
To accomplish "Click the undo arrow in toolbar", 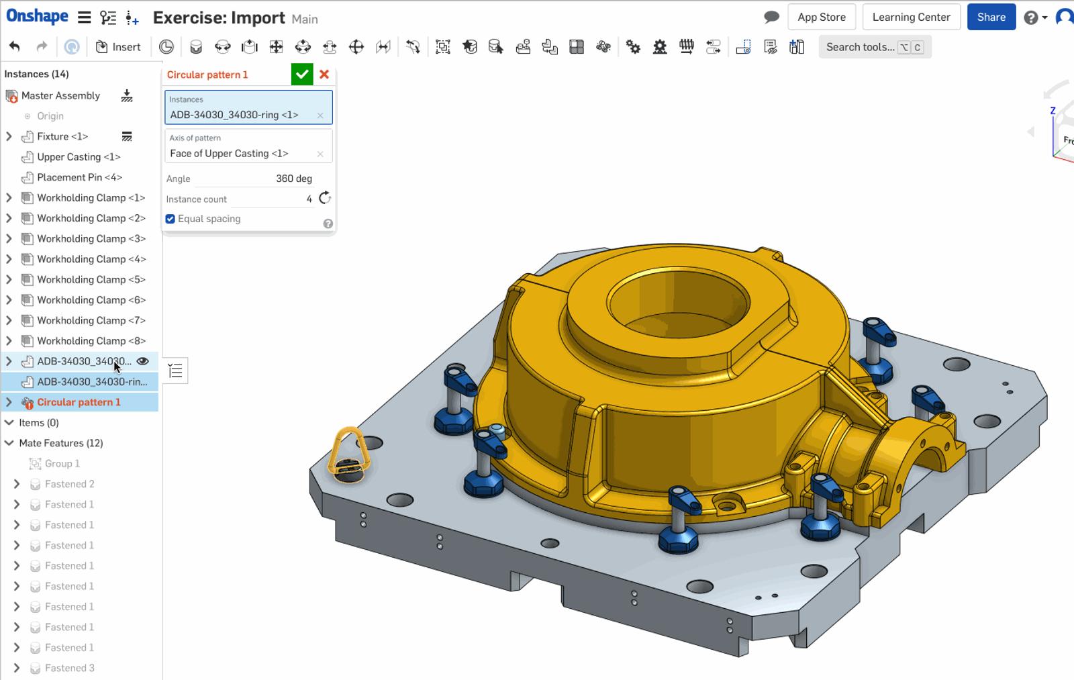I will point(15,46).
